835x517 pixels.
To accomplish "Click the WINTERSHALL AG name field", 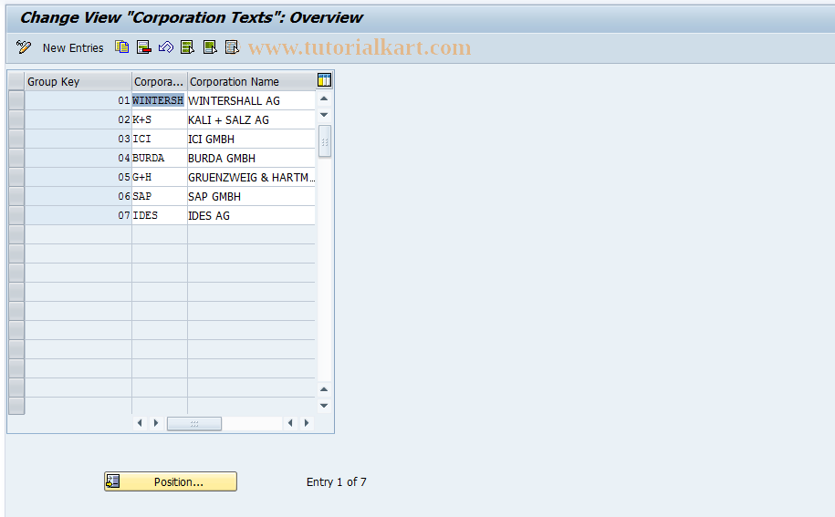I will coord(251,100).
